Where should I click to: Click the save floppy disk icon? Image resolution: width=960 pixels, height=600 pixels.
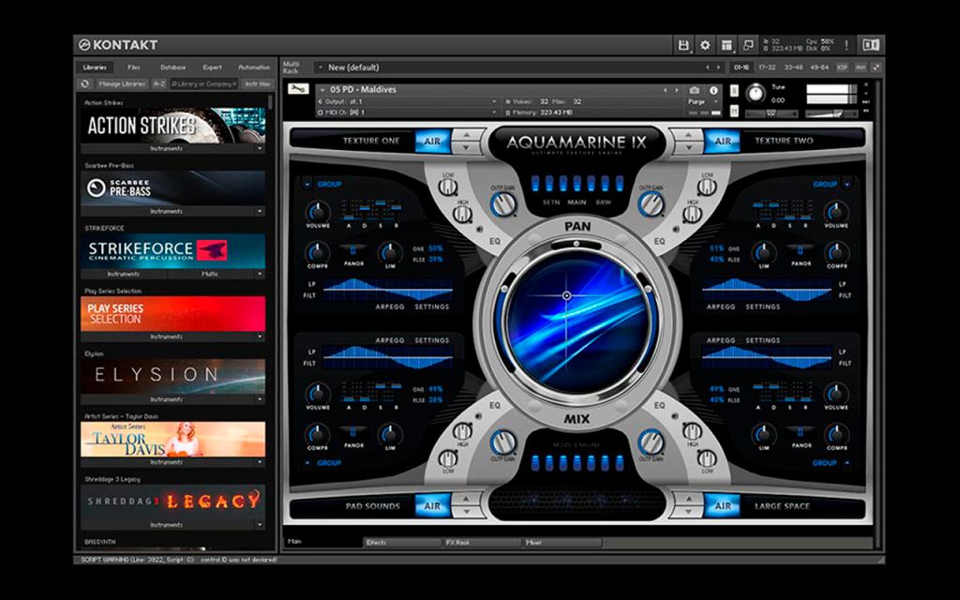(x=683, y=45)
